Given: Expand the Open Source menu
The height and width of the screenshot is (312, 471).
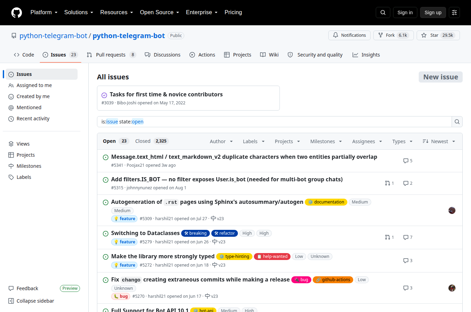Looking at the screenshot, I should pyautogui.click(x=160, y=12).
